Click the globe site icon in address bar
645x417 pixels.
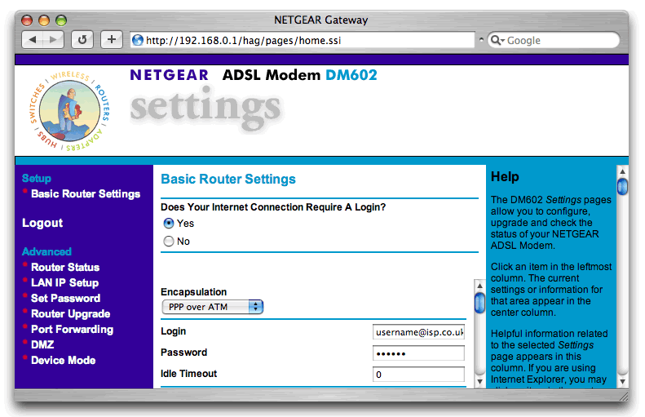click(137, 40)
